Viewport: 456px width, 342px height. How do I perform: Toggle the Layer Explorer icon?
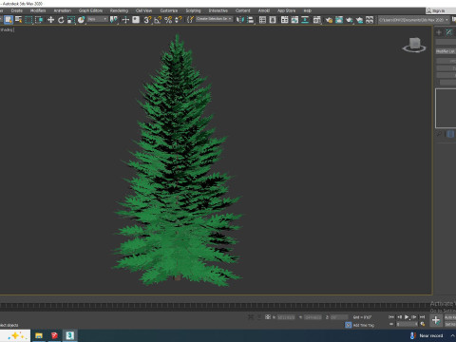(273, 20)
